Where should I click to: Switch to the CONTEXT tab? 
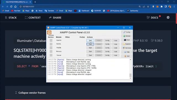tap(33, 18)
